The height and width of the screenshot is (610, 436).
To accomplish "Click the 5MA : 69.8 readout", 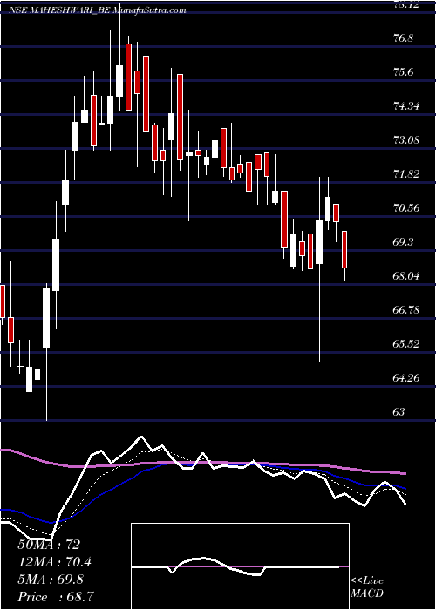I will [x=51, y=579].
